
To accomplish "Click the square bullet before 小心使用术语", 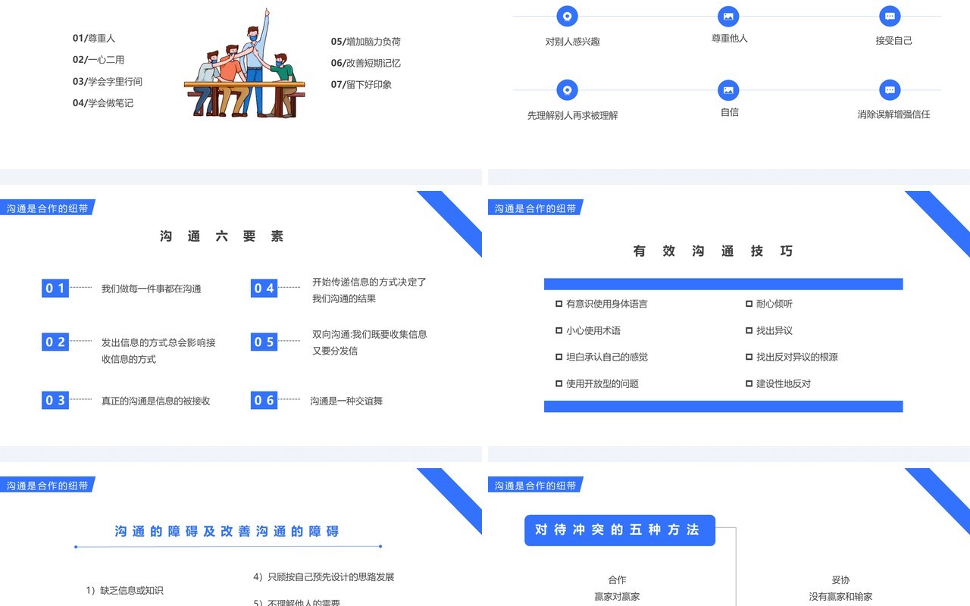I will point(559,330).
